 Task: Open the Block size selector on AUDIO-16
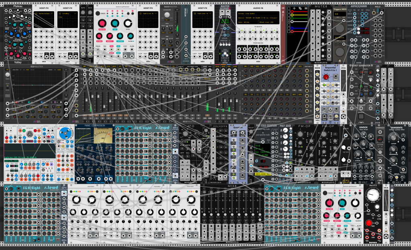269,22
